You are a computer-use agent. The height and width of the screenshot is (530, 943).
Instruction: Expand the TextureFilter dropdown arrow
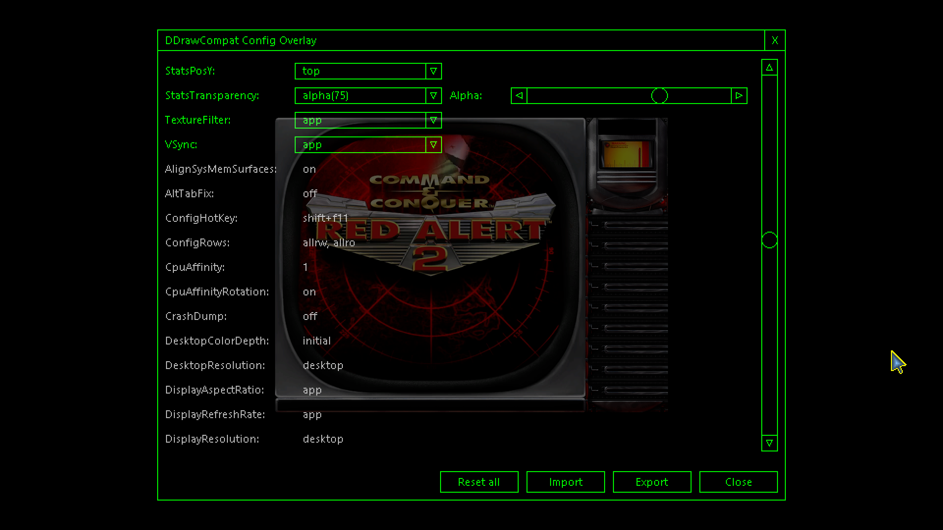pos(433,120)
